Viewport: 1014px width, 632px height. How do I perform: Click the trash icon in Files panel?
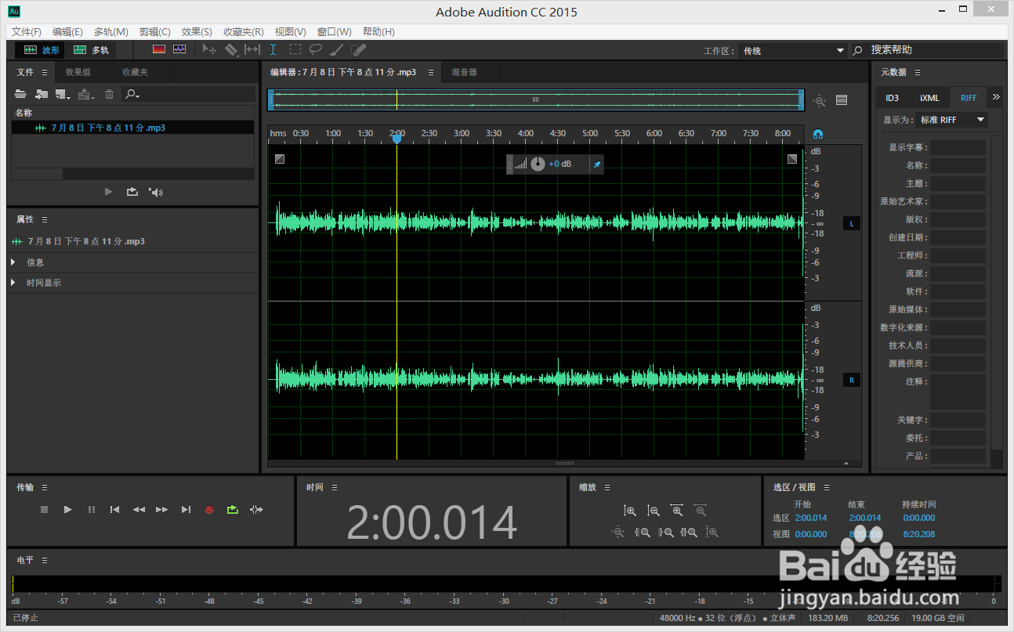[109, 94]
